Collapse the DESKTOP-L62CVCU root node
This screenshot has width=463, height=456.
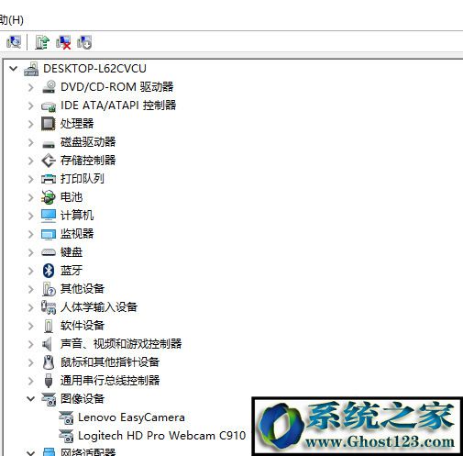(x=13, y=68)
